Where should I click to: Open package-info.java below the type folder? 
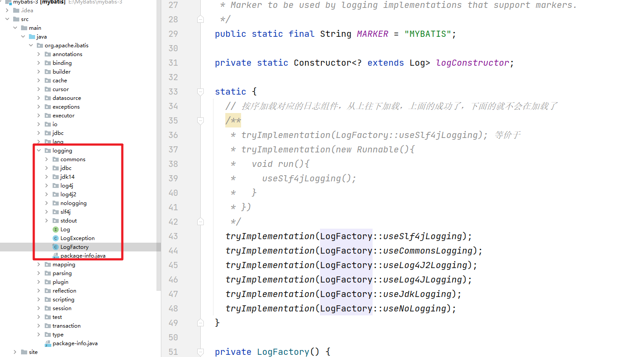coord(75,343)
